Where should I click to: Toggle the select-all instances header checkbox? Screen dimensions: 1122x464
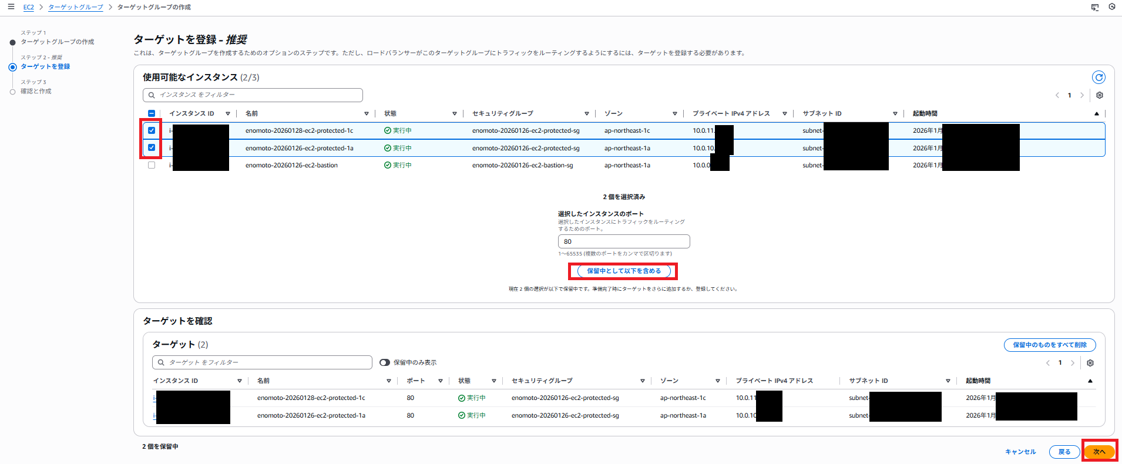pyautogui.click(x=152, y=113)
